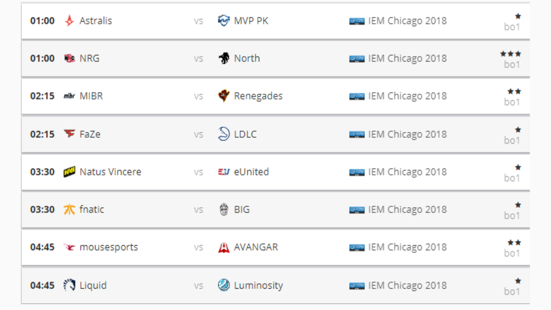Image resolution: width=551 pixels, height=310 pixels.
Task: Select the three-star NRG vs North rating
Action: pos(511,54)
